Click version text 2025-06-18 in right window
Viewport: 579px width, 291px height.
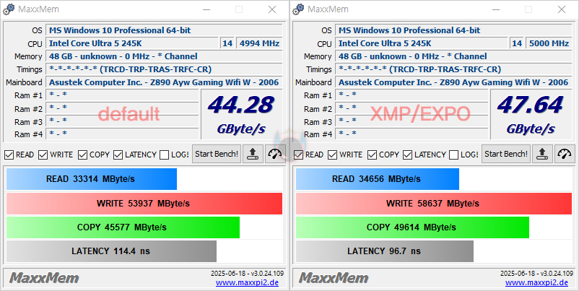point(536,274)
